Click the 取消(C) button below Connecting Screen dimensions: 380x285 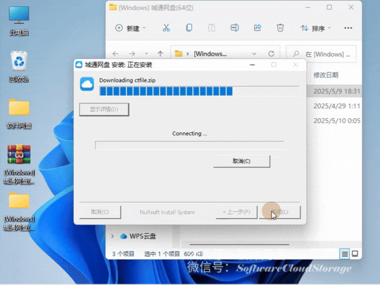(242, 161)
